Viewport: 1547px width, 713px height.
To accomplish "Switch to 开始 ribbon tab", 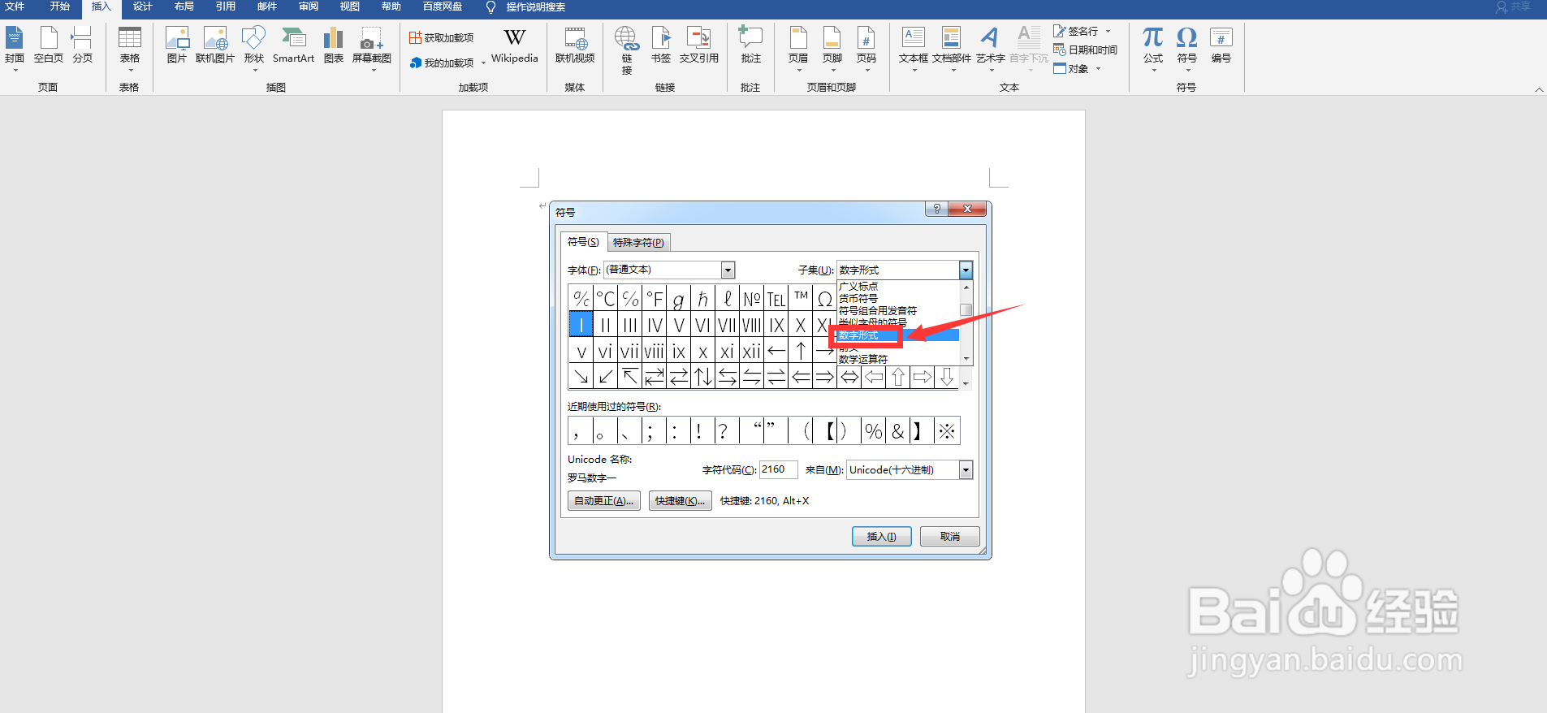I will (60, 6).
